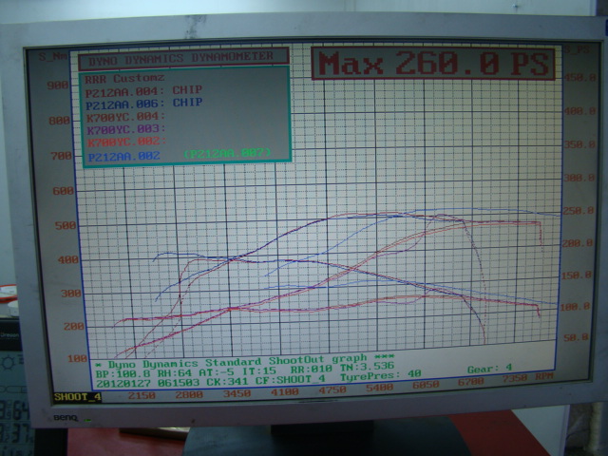Click the 2150 RPM axis value
Viewport: 608px width, 456px height.
click(x=142, y=395)
